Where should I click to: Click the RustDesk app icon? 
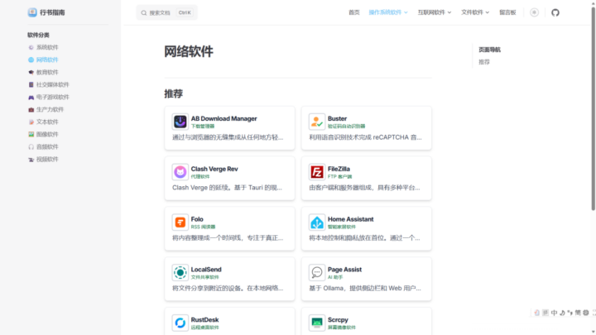click(x=180, y=323)
